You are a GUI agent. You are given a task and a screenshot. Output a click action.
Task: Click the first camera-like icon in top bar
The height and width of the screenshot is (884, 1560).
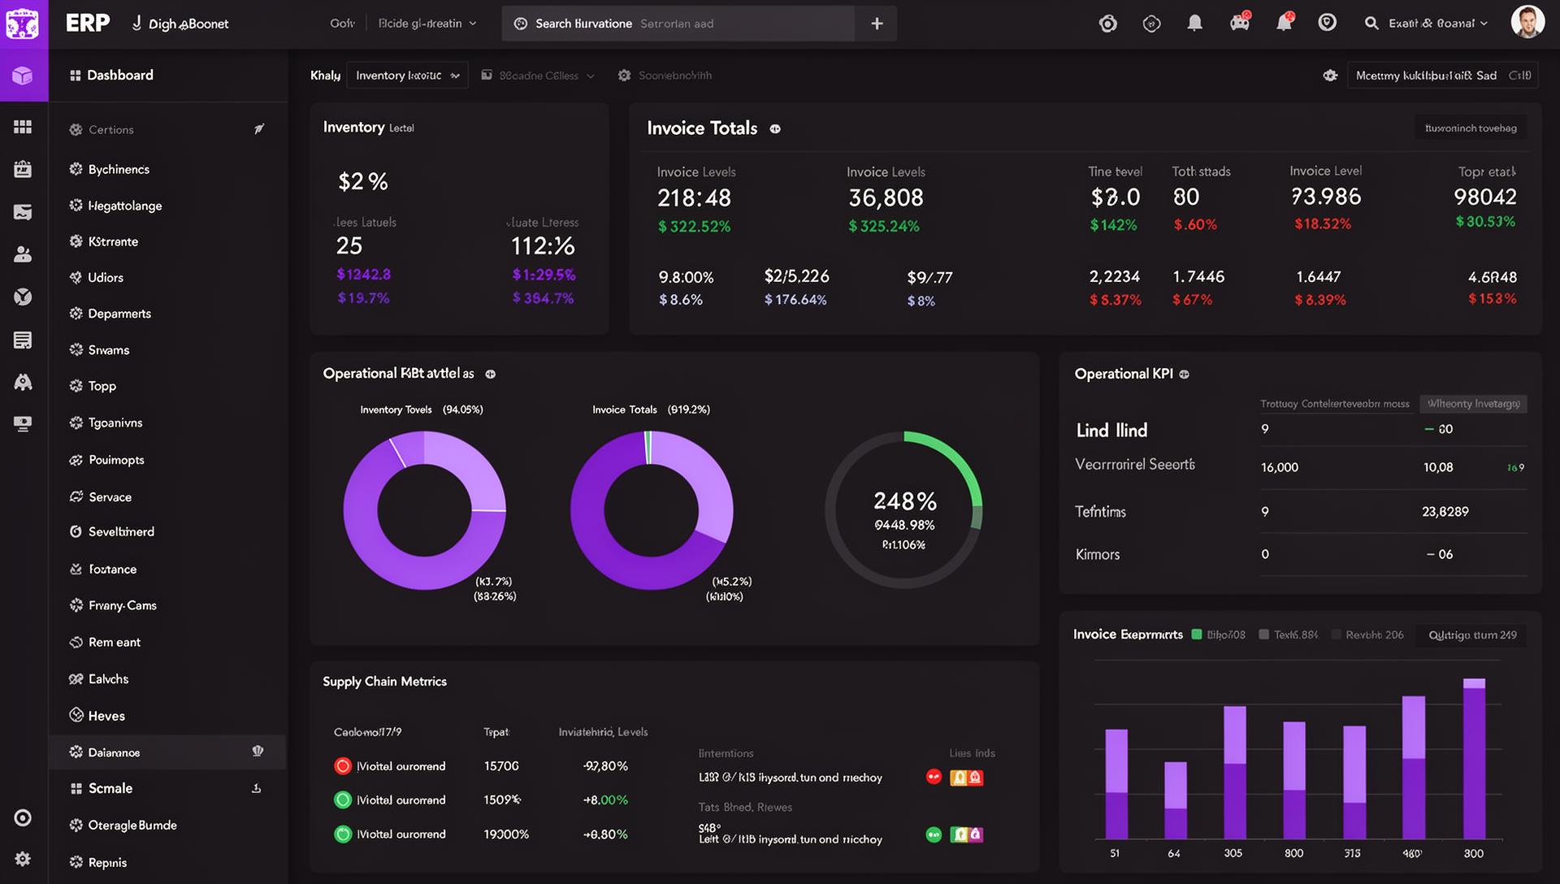point(1107,24)
